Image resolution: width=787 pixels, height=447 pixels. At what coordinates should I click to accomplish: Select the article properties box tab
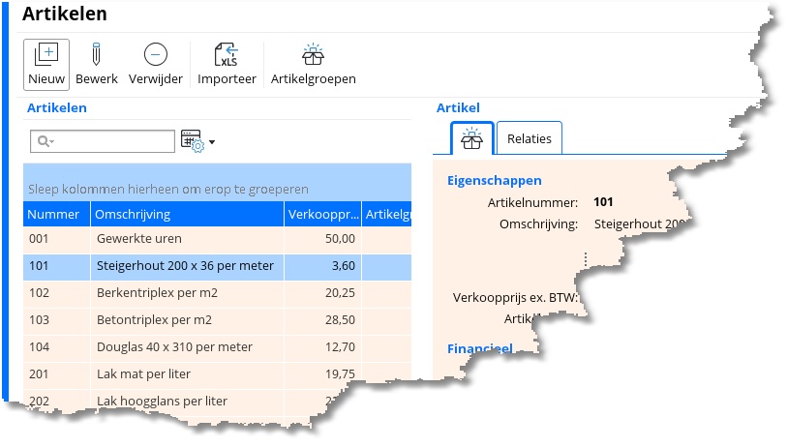472,138
